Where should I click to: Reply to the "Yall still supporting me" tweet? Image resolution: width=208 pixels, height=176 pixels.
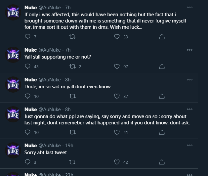point(28,66)
